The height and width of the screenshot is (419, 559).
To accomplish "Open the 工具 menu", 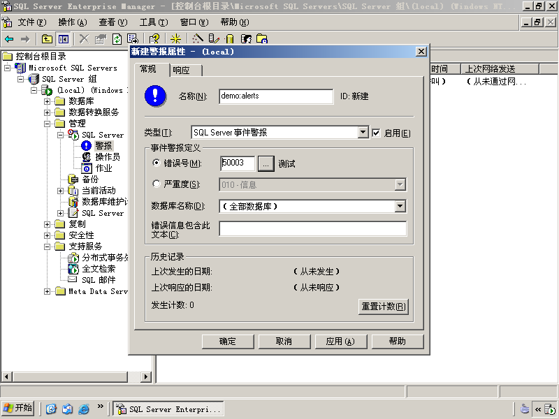I will (x=153, y=22).
